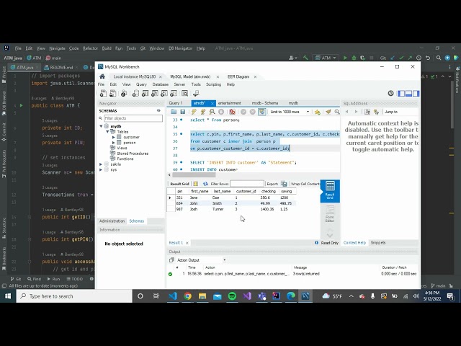
Task: Open the Scripting menu in Workbench
Action: (213, 84)
